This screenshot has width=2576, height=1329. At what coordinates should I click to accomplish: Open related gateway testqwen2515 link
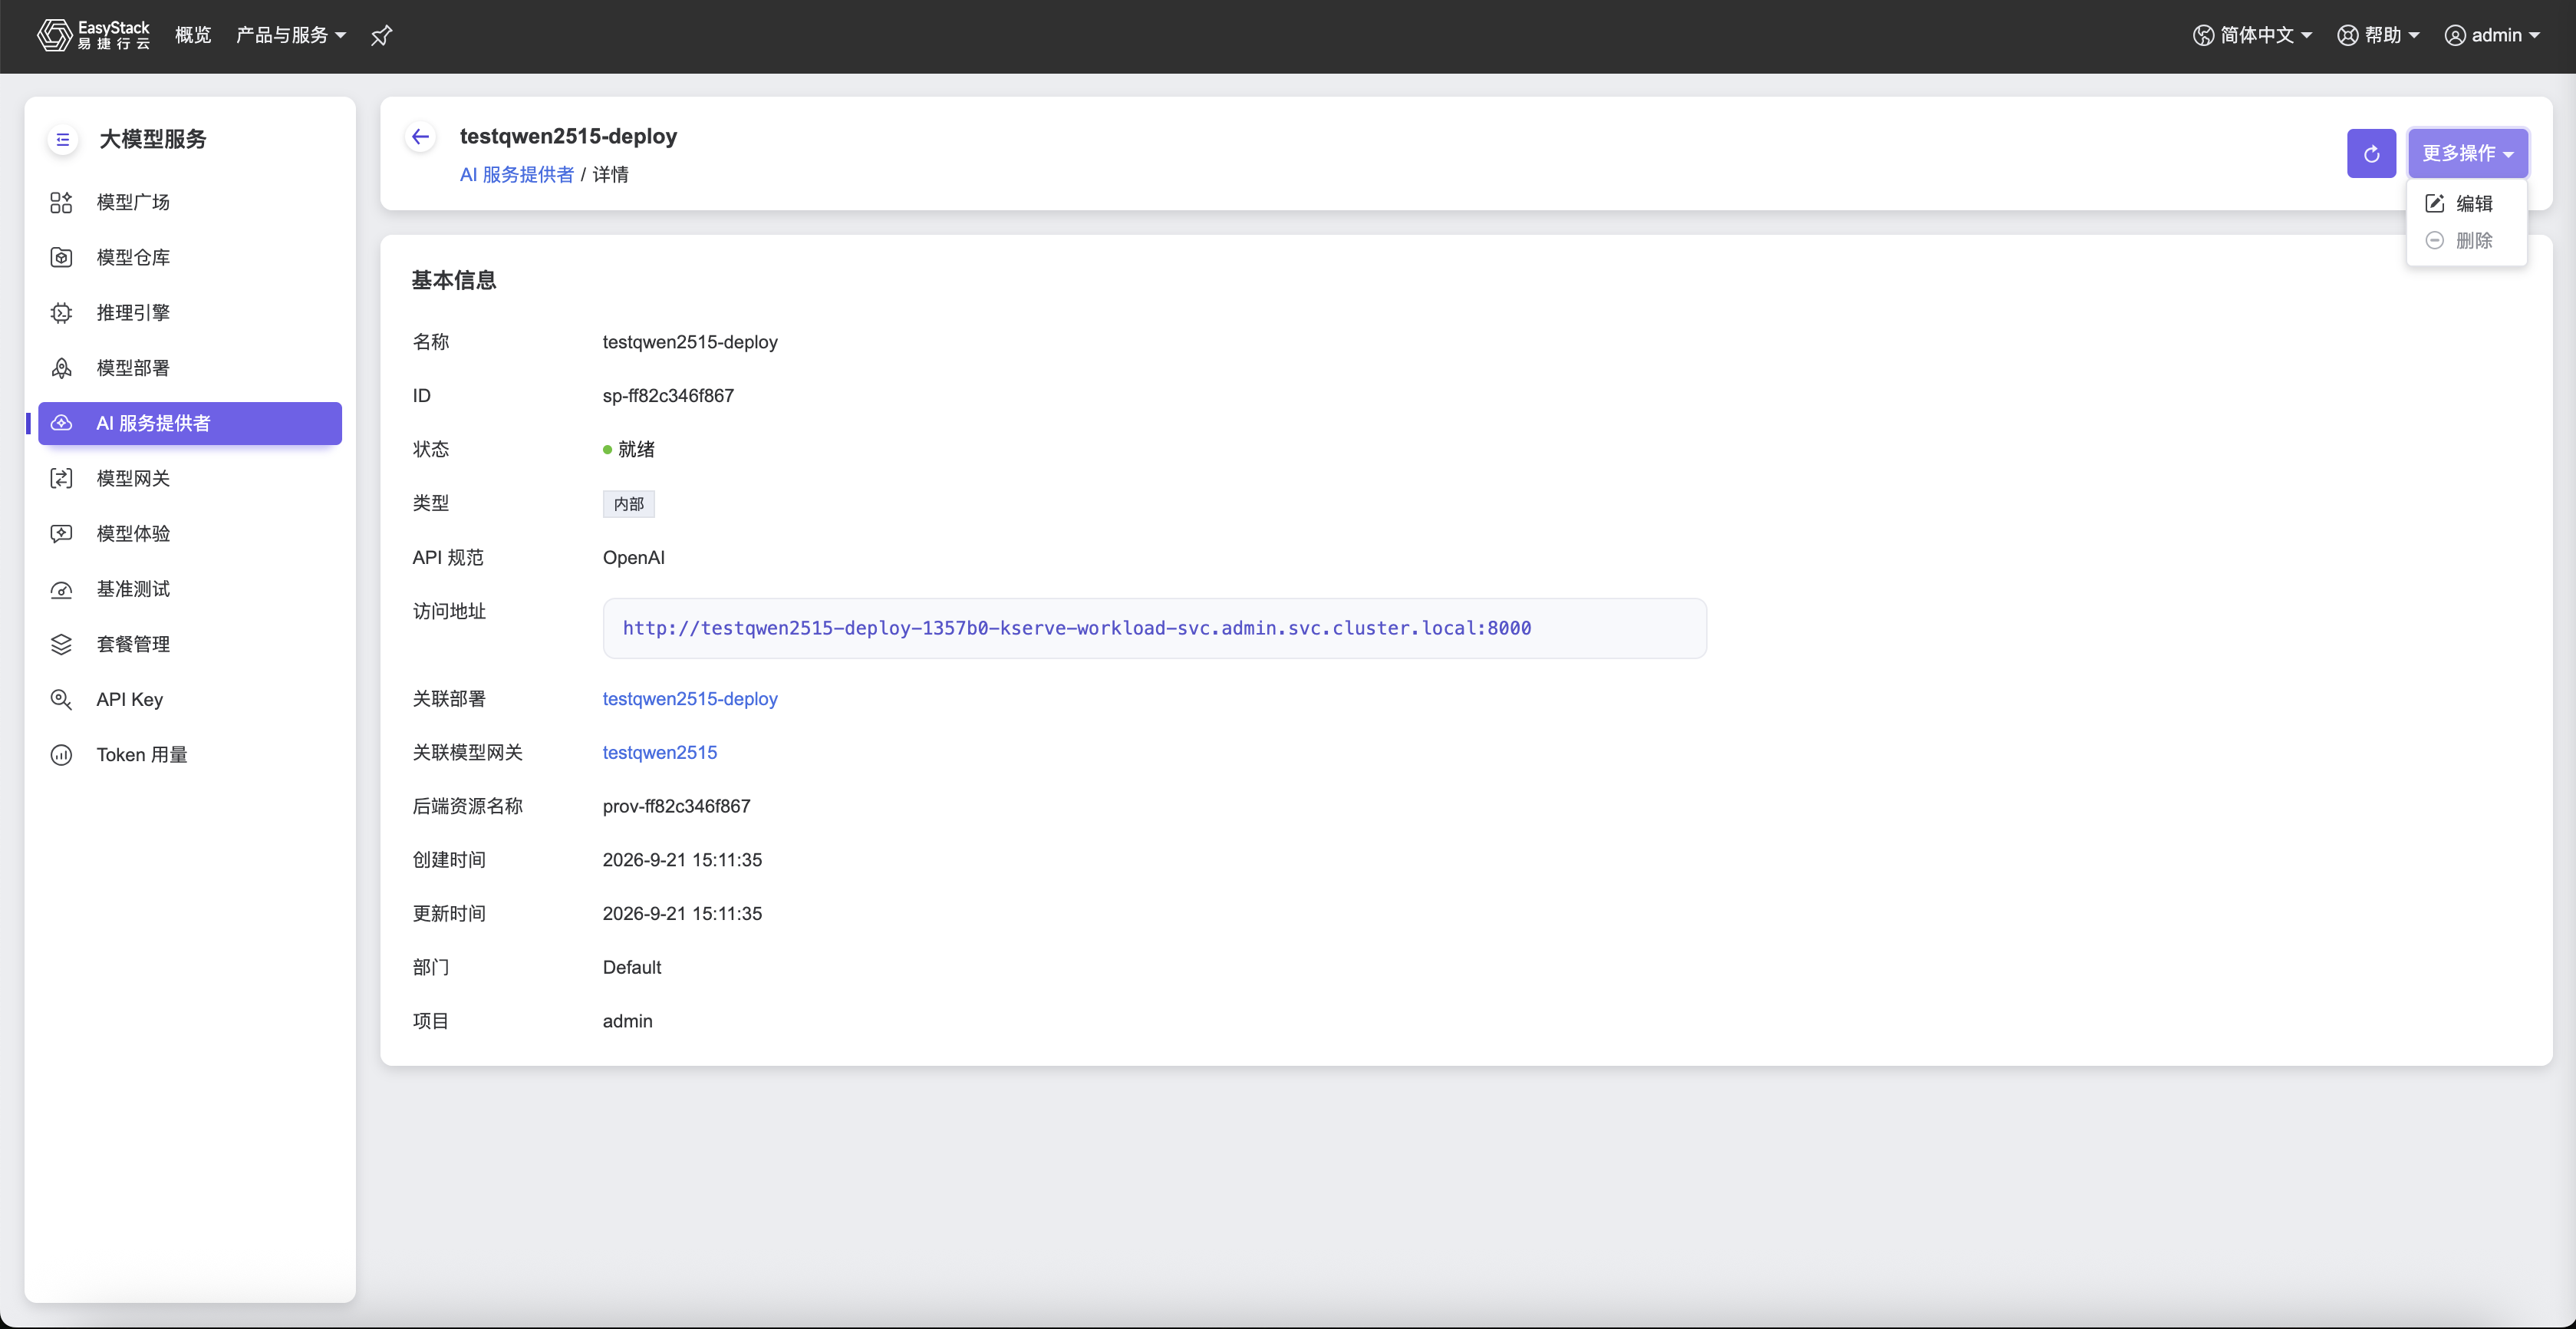point(659,752)
